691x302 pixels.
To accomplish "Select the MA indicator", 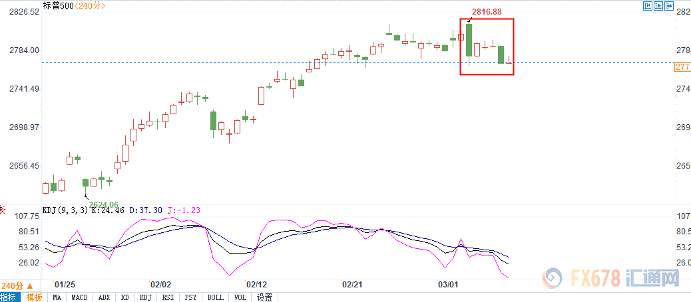I will coord(57,297).
